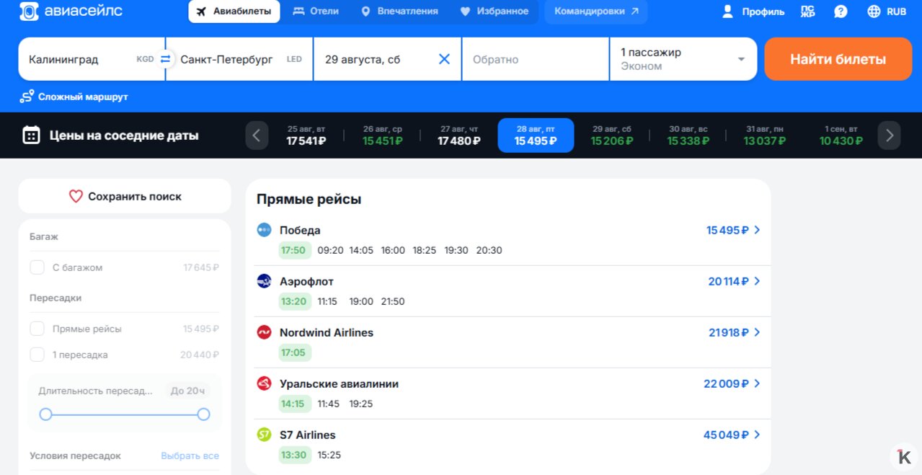Click 'Выбрать все' for transfer conditions
This screenshot has height=475, width=922.
click(190, 456)
